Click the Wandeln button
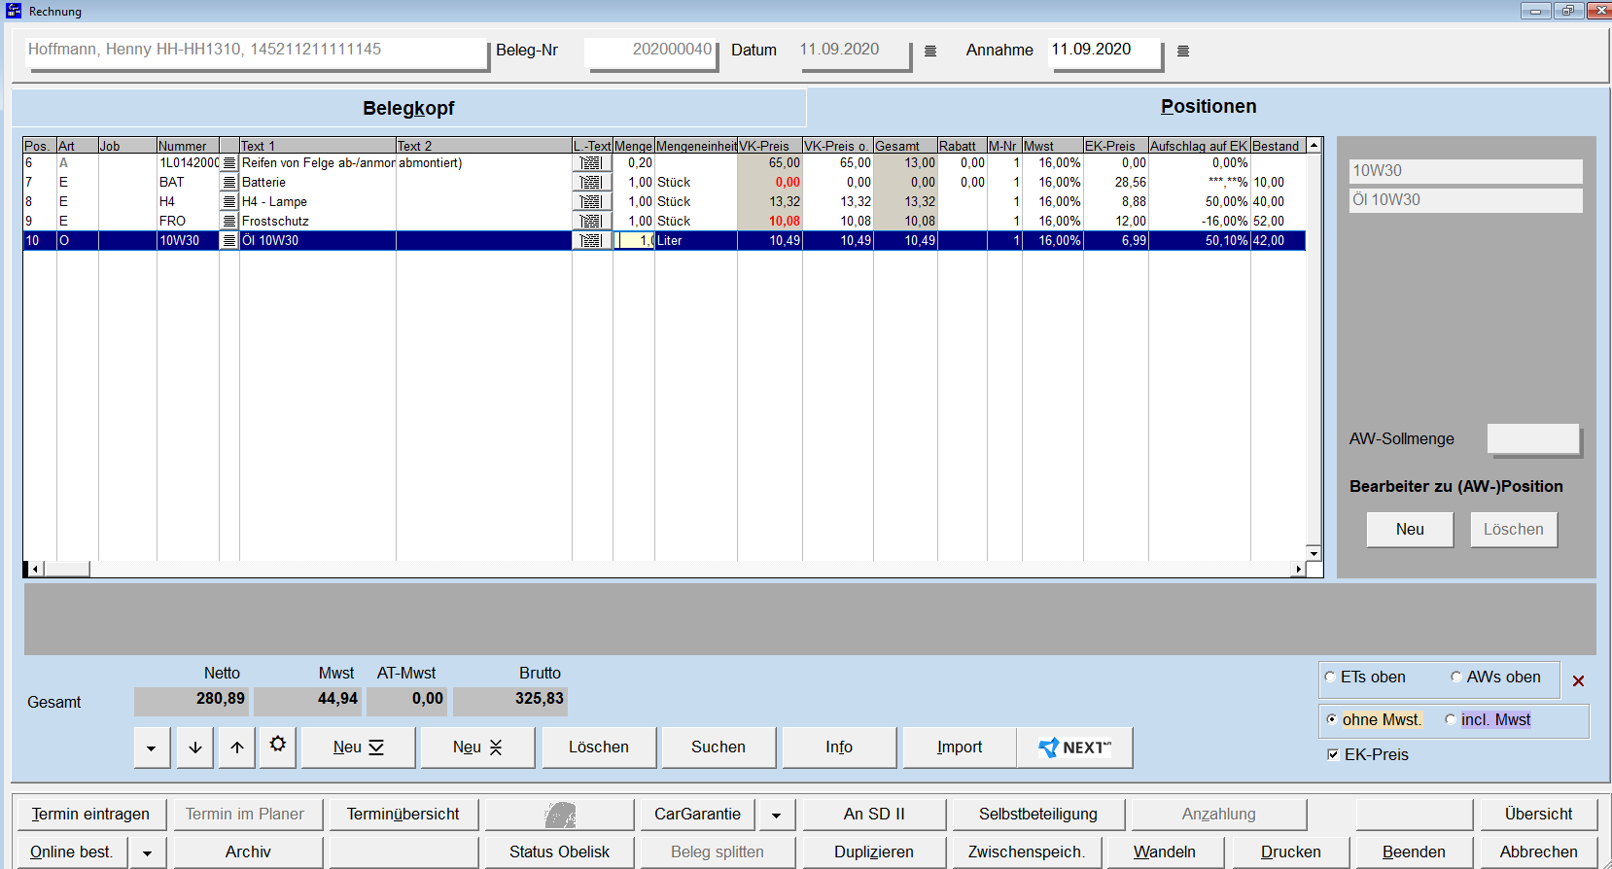This screenshot has width=1612, height=869. [x=1165, y=852]
